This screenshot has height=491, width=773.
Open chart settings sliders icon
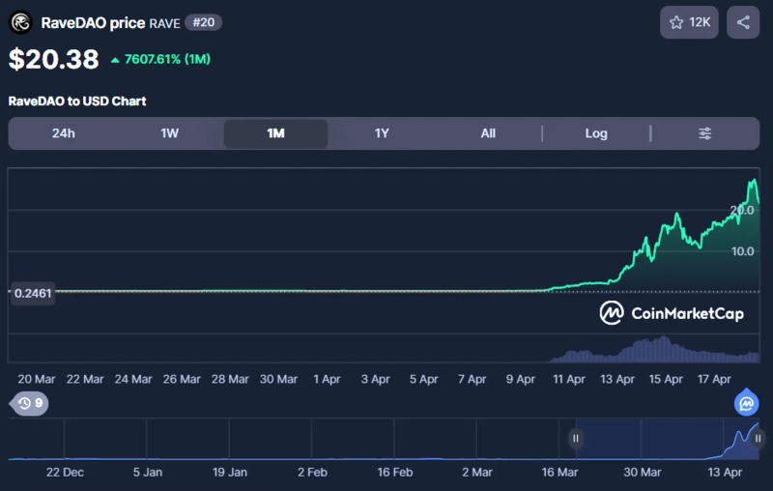705,133
